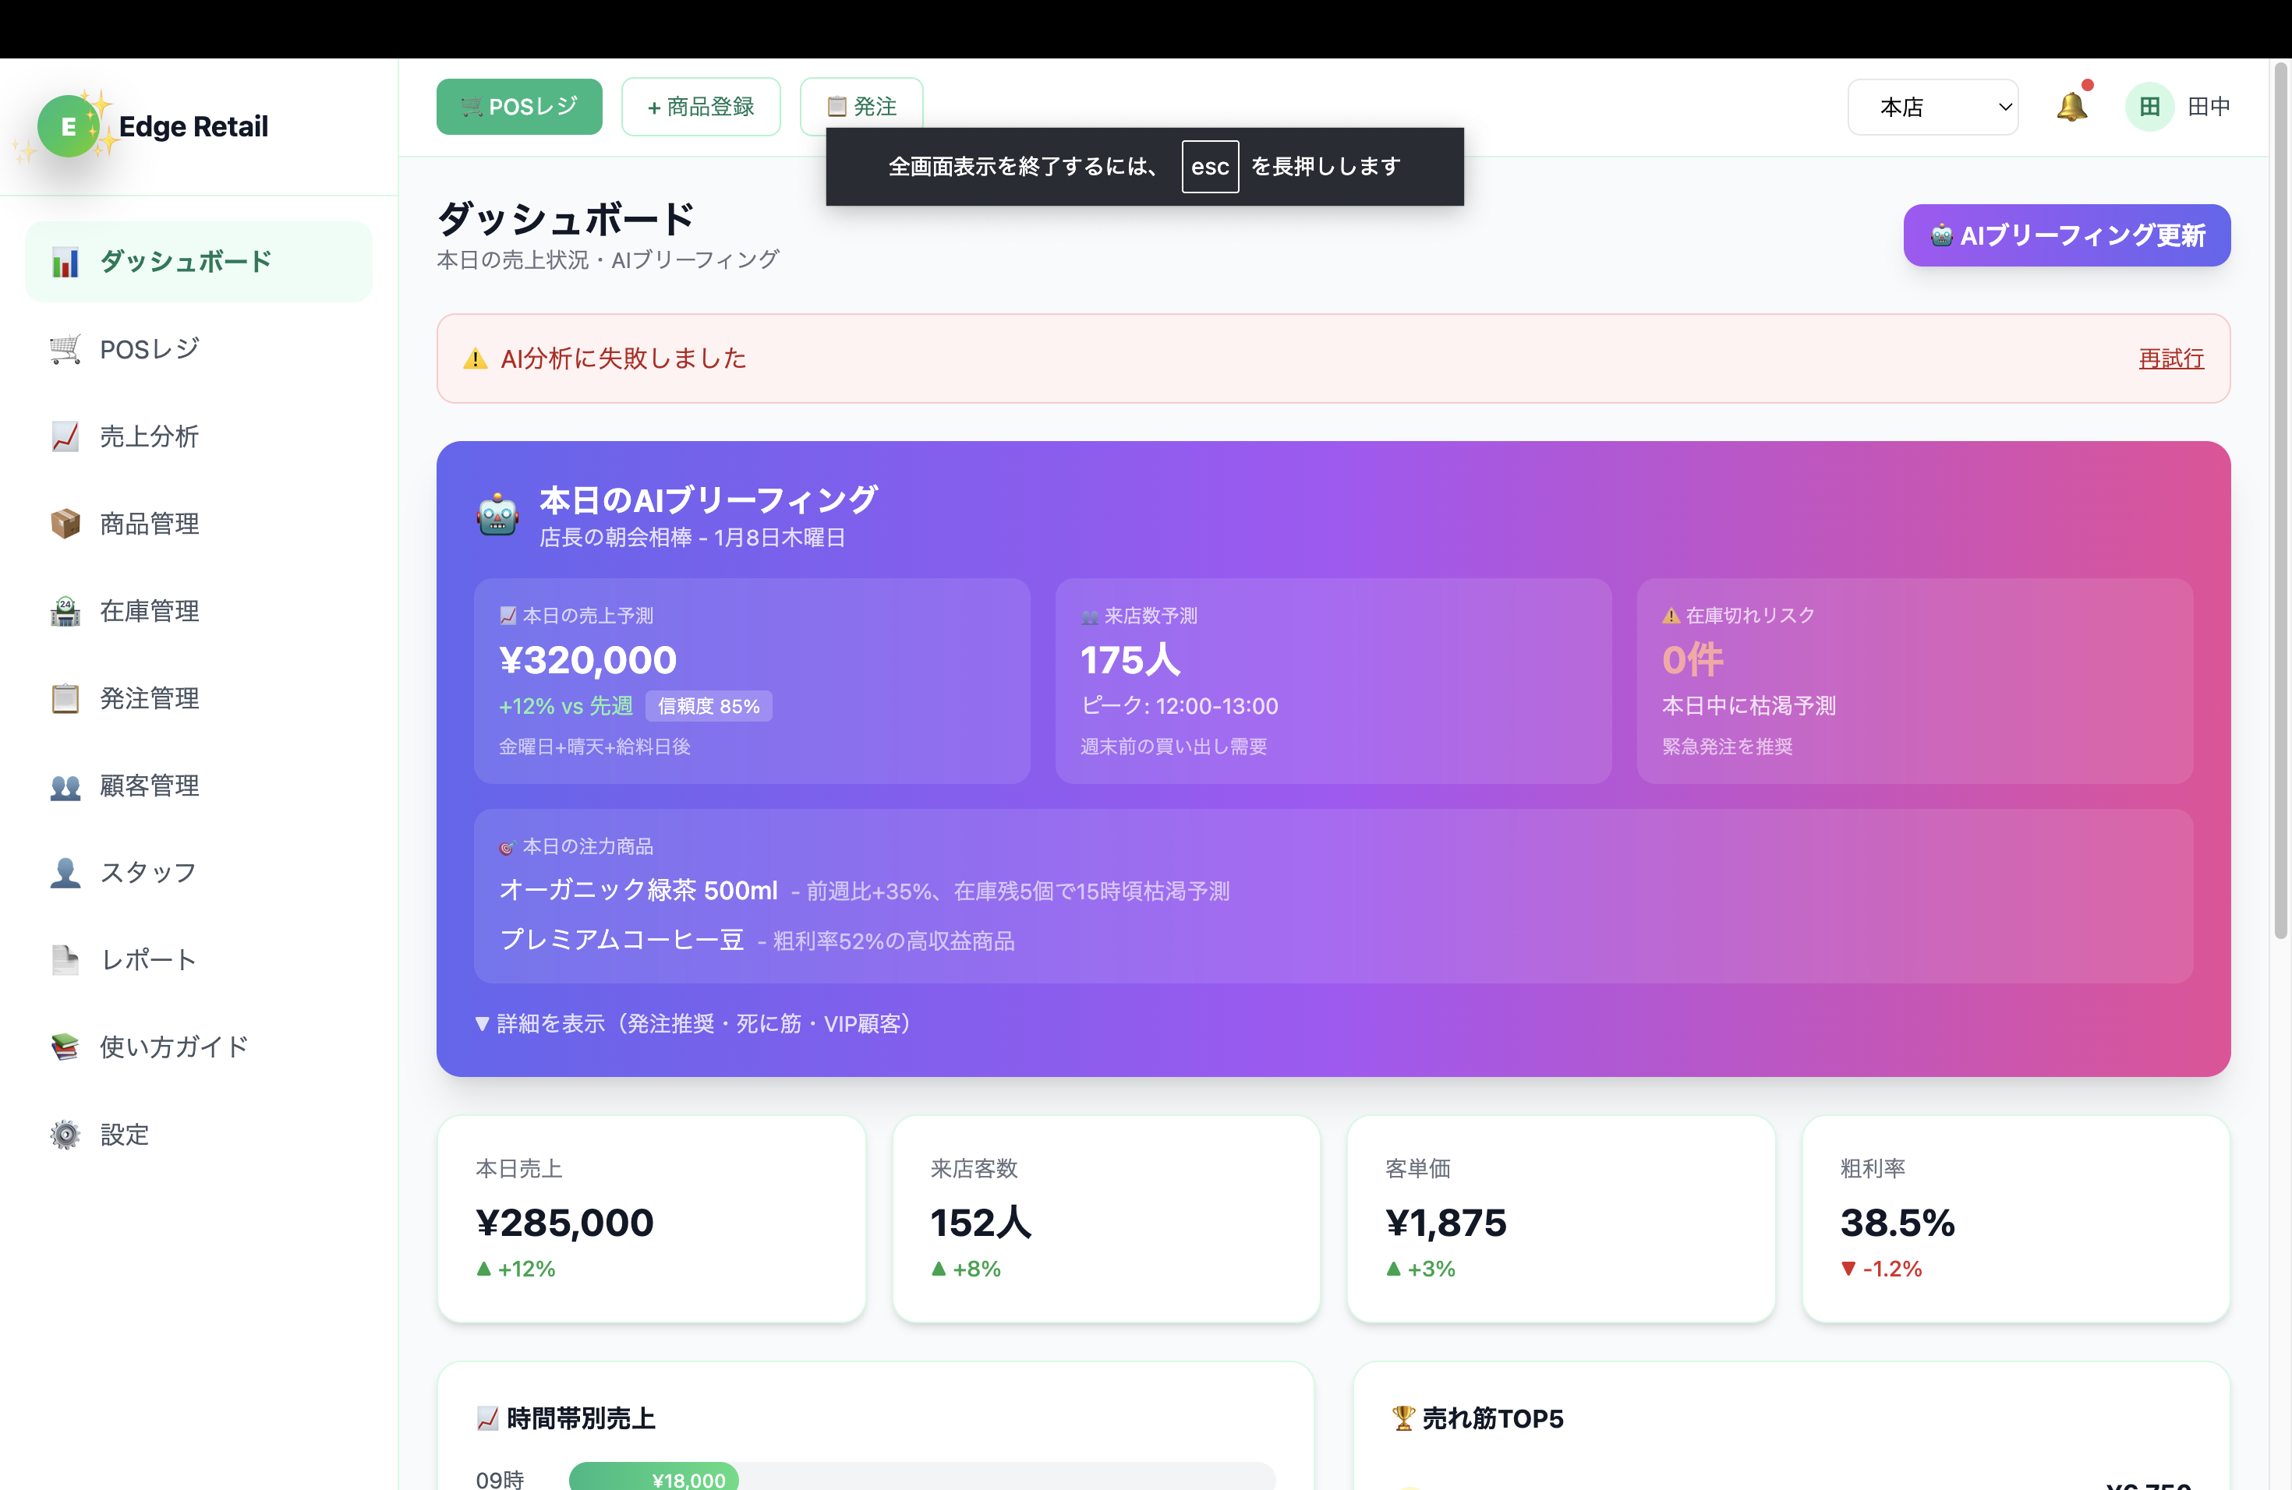Open the レポート sidebar item
The width and height of the screenshot is (2292, 1490).
tap(149, 959)
